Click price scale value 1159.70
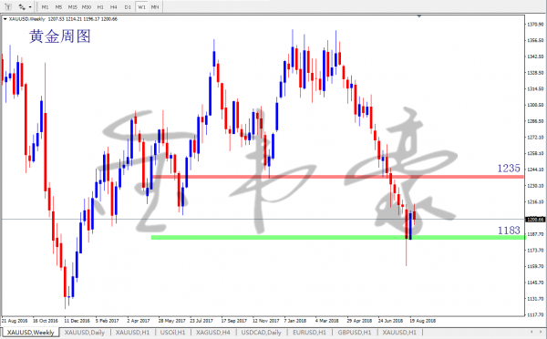Image resolution: width=547 pixels, height=339 pixels. click(535, 266)
